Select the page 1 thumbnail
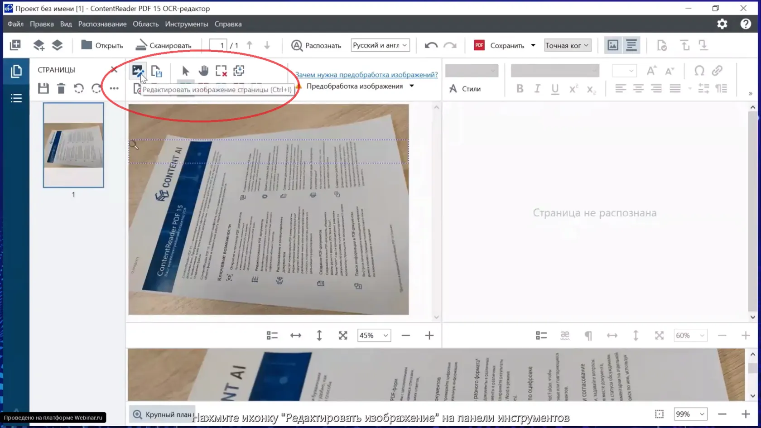 pyautogui.click(x=73, y=145)
